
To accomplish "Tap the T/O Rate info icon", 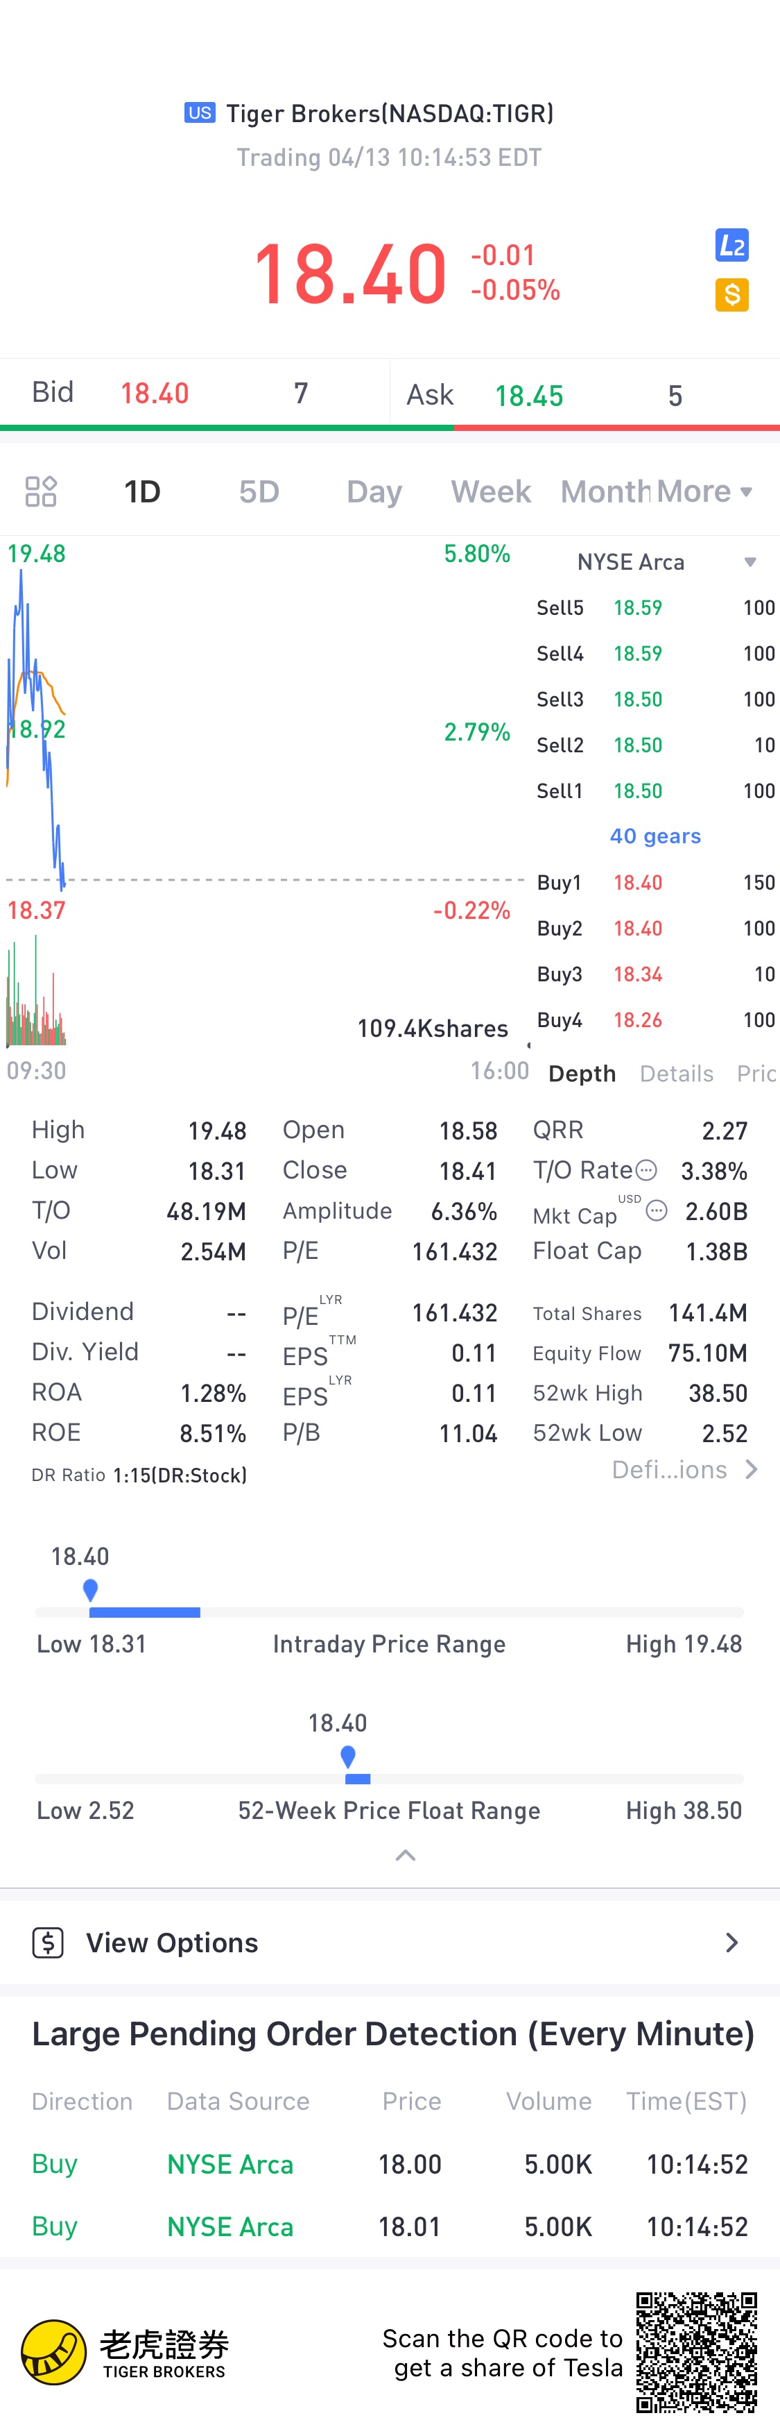I will click(x=646, y=1171).
